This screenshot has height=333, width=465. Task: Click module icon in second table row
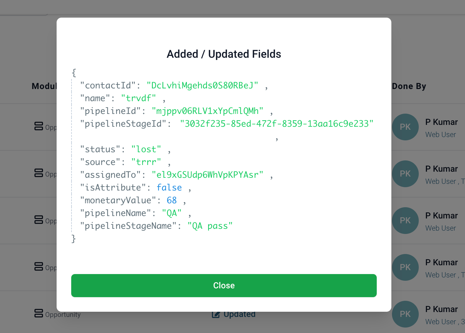(x=39, y=173)
